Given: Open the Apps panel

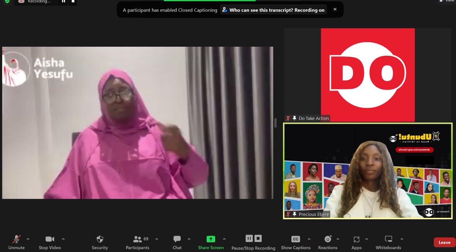Looking at the screenshot, I should [356, 242].
